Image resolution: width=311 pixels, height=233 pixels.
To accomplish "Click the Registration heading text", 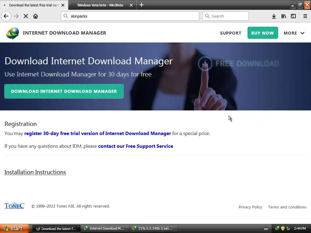I will (x=21, y=124).
